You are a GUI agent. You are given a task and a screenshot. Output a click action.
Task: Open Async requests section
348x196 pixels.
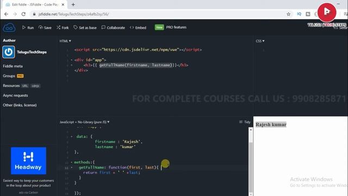(15, 95)
